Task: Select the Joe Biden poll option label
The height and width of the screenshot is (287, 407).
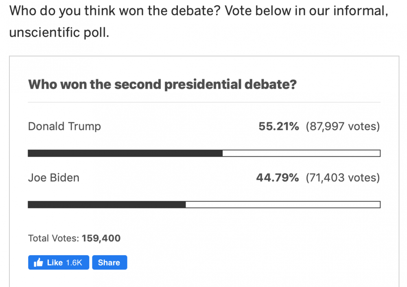Action: 54,177
